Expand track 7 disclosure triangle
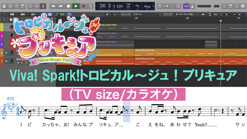The width and height of the screenshot is (247, 139). tap(6, 61)
